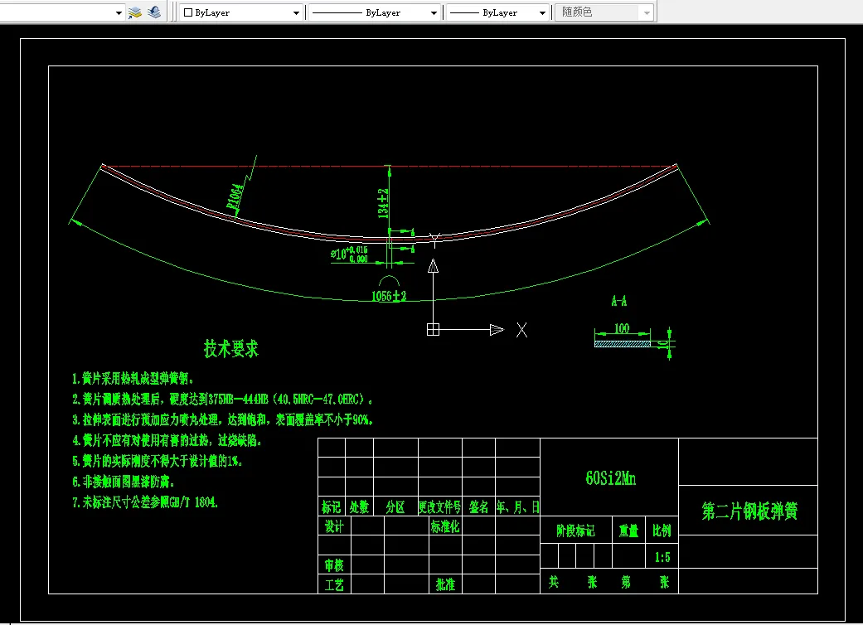Select the 分区 cell text
This screenshot has height=625, width=863.
click(x=395, y=506)
